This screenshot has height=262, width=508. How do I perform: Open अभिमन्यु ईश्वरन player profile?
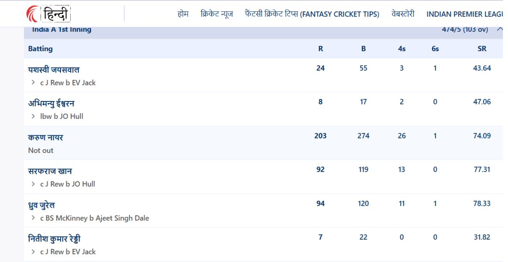pyautogui.click(x=51, y=104)
